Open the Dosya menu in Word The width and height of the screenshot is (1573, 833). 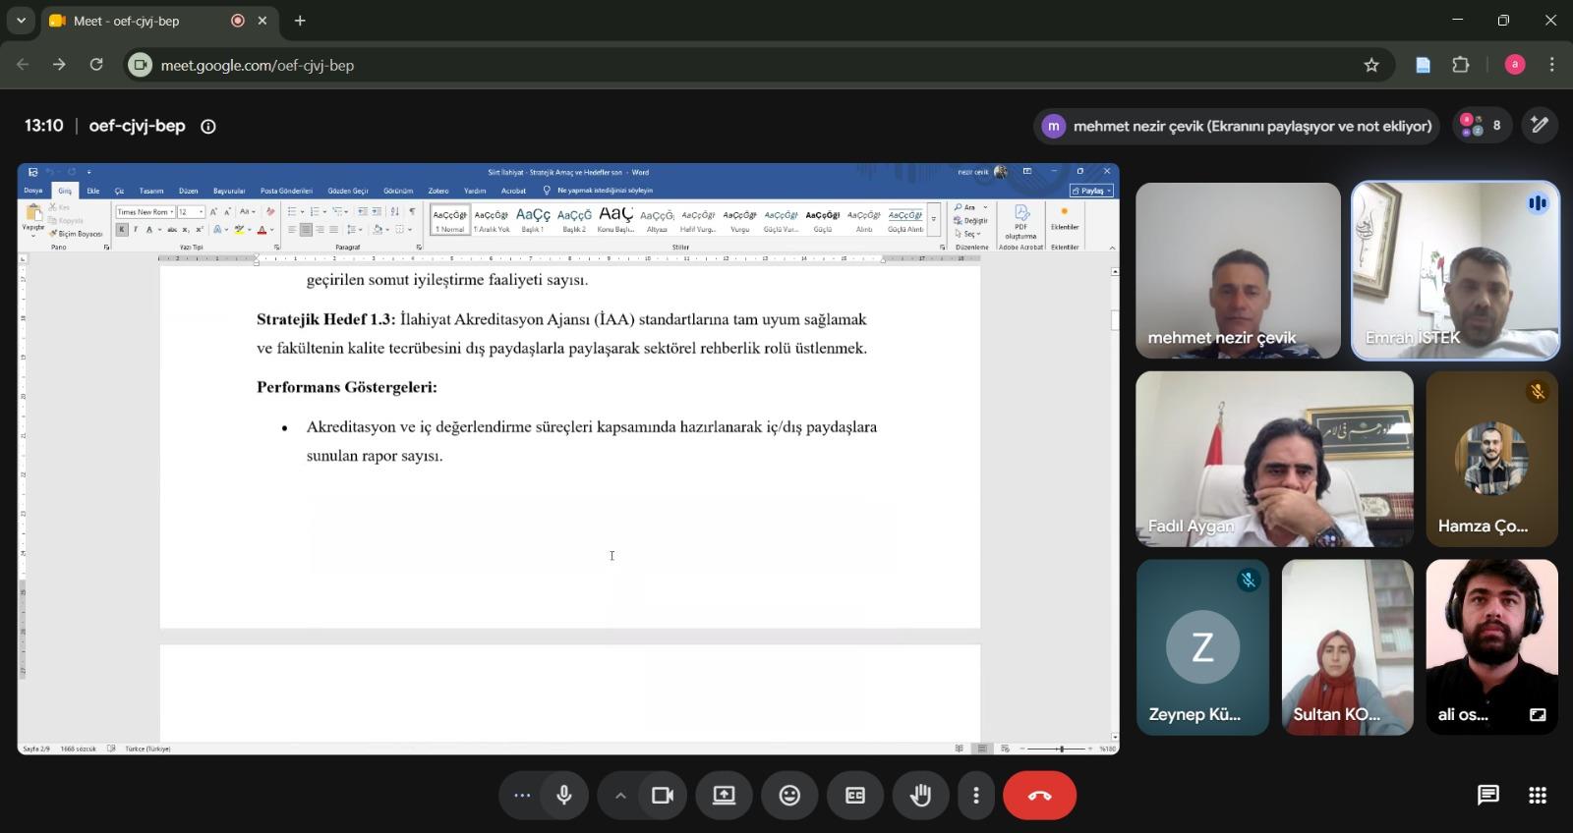point(33,191)
